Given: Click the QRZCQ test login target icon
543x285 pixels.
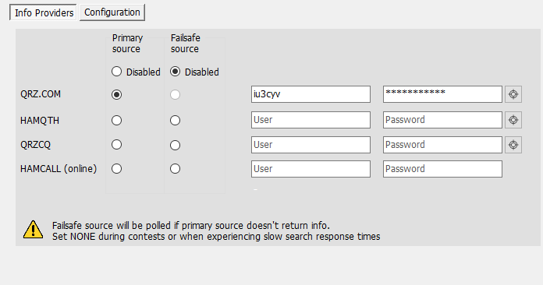Looking at the screenshot, I should pyautogui.click(x=513, y=145).
